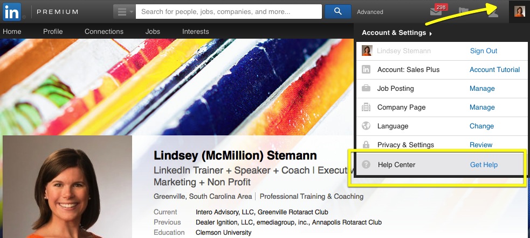Click Dealer Ignition, LLC previous company
This screenshot has width=530, height=238.
[224, 222]
